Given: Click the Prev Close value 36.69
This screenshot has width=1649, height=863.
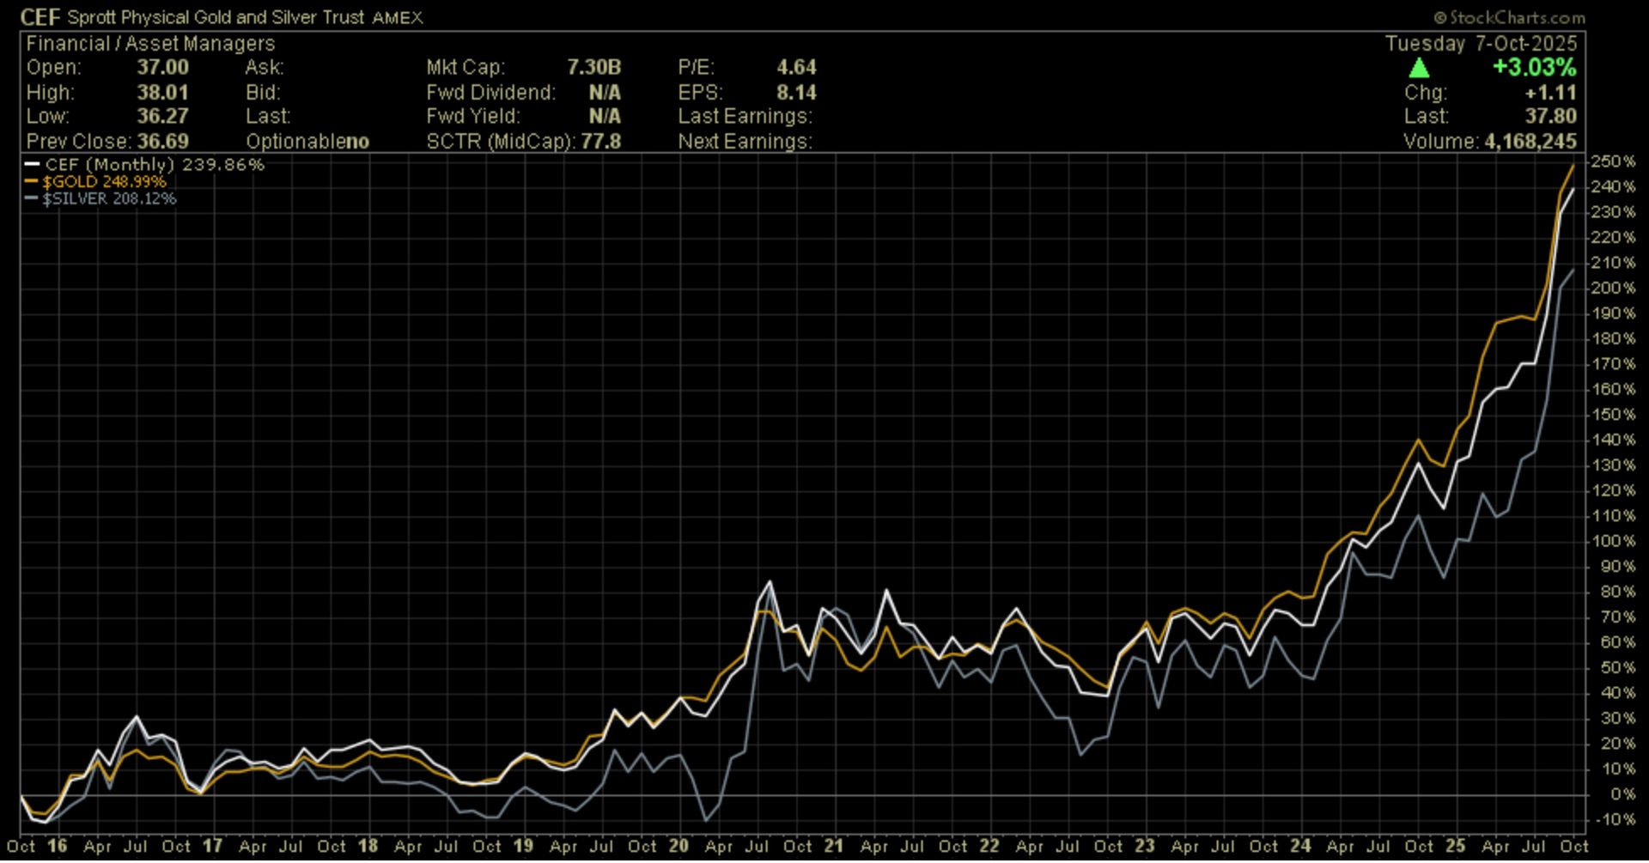Looking at the screenshot, I should pos(162,142).
